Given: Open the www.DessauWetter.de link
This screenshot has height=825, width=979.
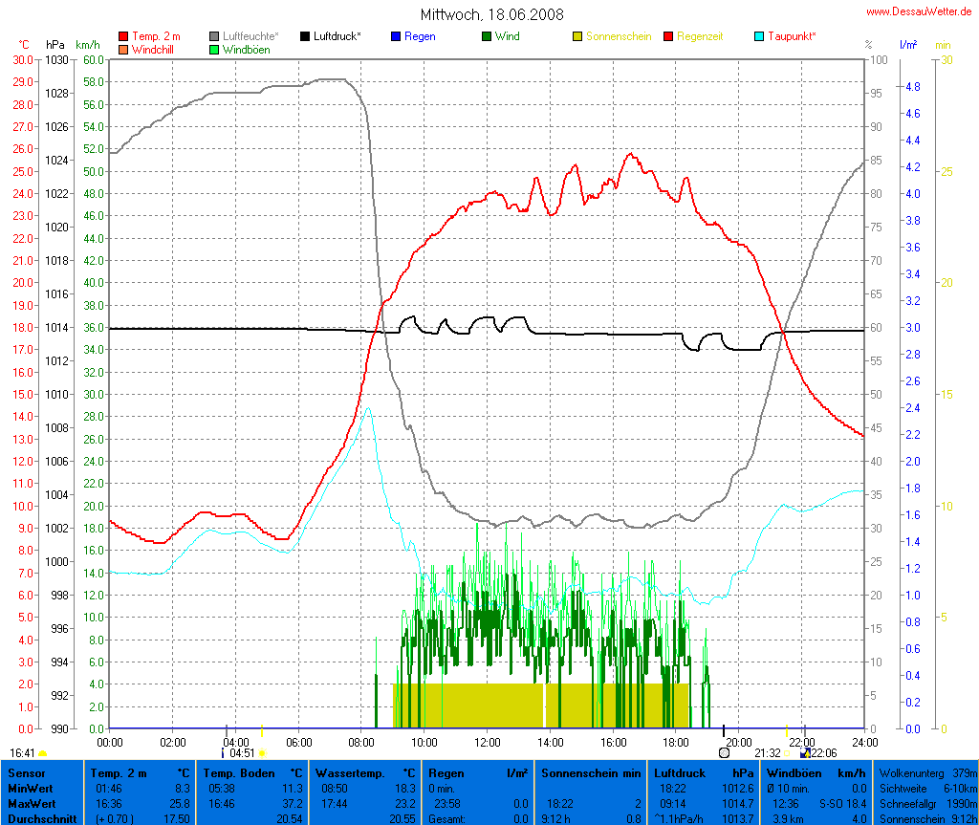Looking at the screenshot, I should point(919,11).
